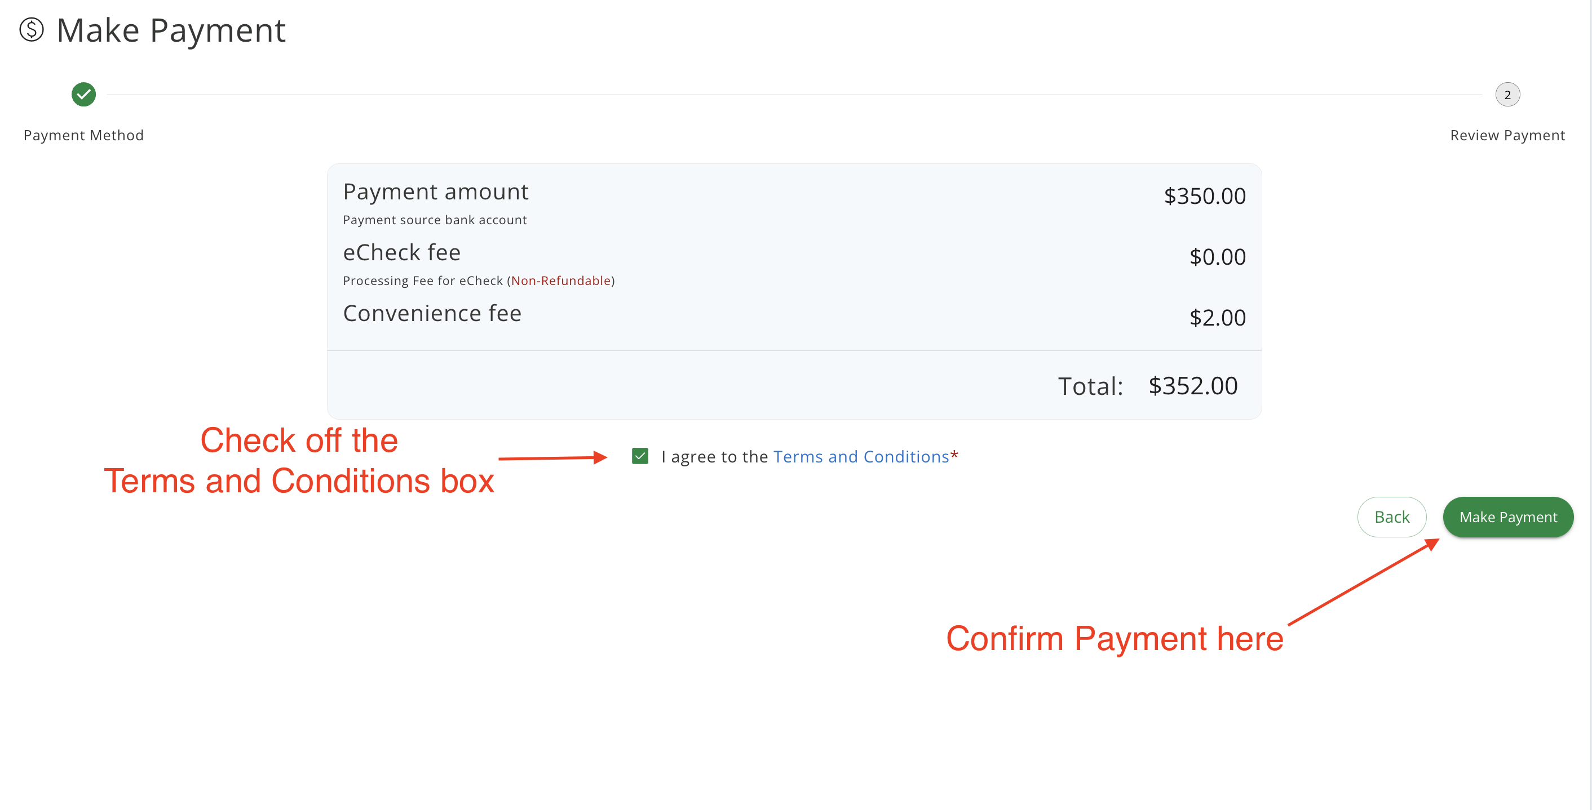Switch to the Payment Method step label
Screen dimensions: 1592x810
[x=83, y=135]
